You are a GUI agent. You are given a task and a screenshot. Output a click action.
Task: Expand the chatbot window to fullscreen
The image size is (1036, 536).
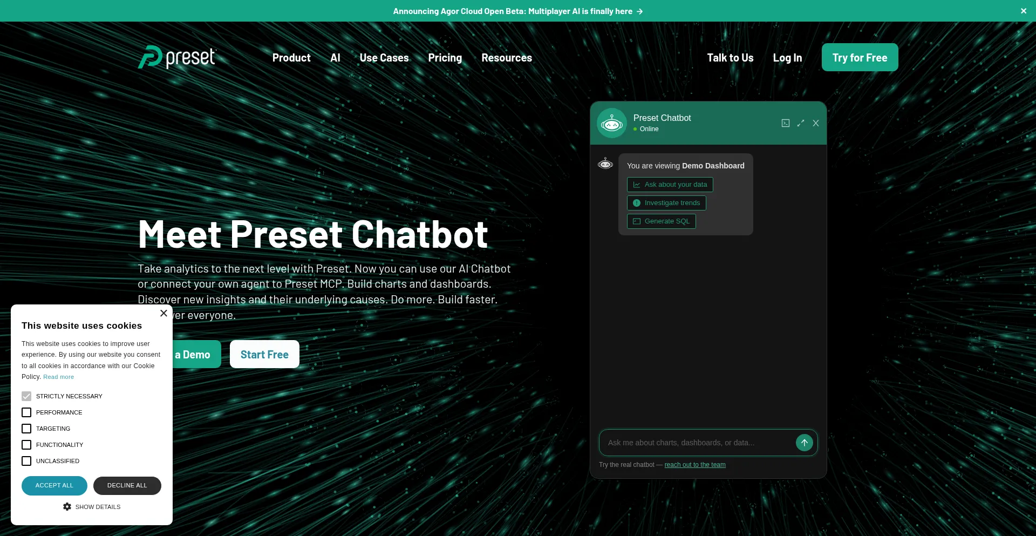(x=801, y=123)
